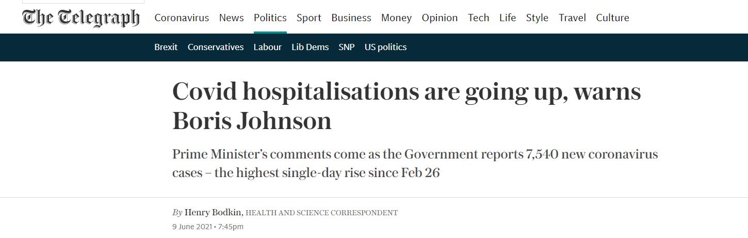The width and height of the screenshot is (748, 238).
Task: Open the Culture section
Action: tap(612, 18)
